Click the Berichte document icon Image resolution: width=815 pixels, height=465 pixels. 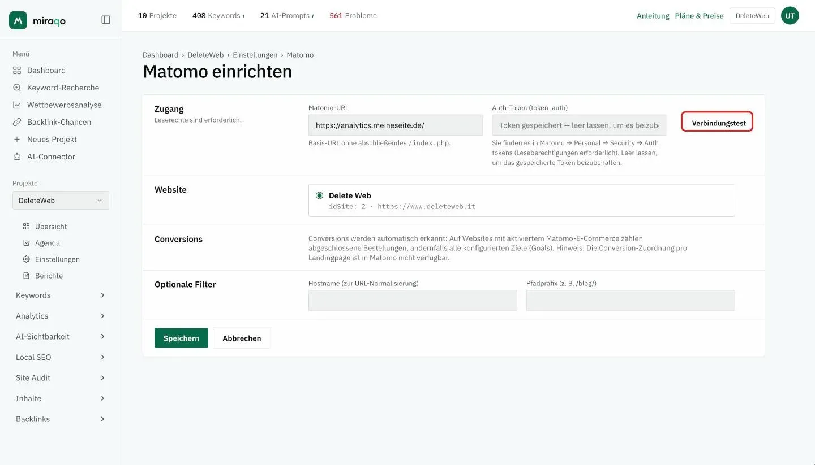click(x=26, y=276)
